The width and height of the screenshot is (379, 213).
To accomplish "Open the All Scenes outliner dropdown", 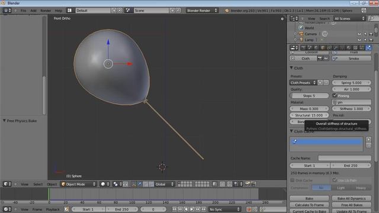I will tap(349, 18).
